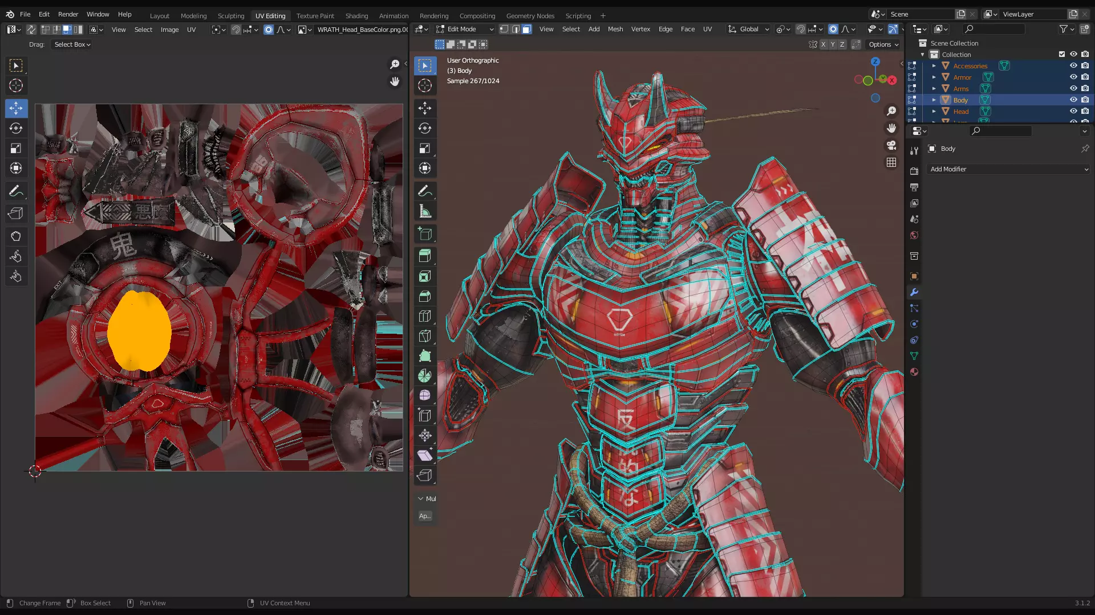Disable Head object in renders camera icon

pyautogui.click(x=1085, y=111)
